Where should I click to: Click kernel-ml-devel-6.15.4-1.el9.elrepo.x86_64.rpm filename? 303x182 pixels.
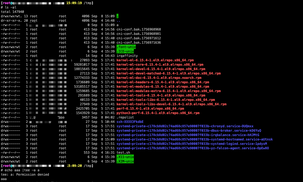[x=161, y=69]
